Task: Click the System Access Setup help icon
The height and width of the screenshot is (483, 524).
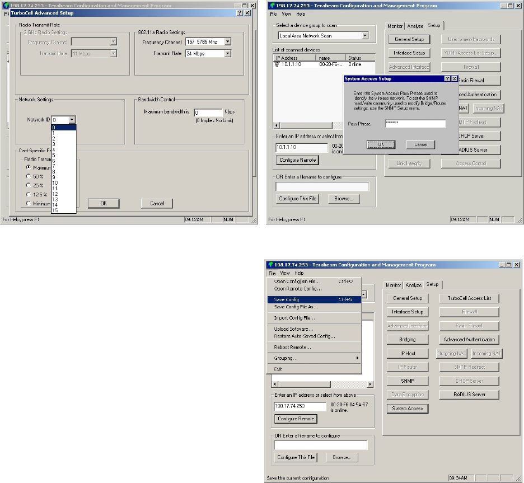Action: [448, 78]
